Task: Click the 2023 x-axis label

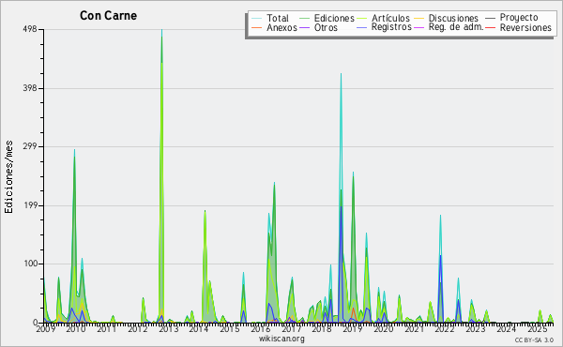Action: click(476, 329)
